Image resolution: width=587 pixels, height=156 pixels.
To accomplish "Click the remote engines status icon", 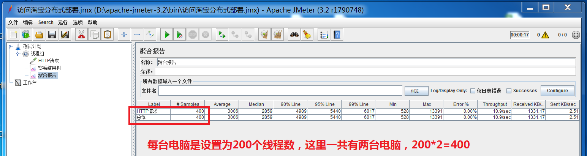I will coord(576,35).
